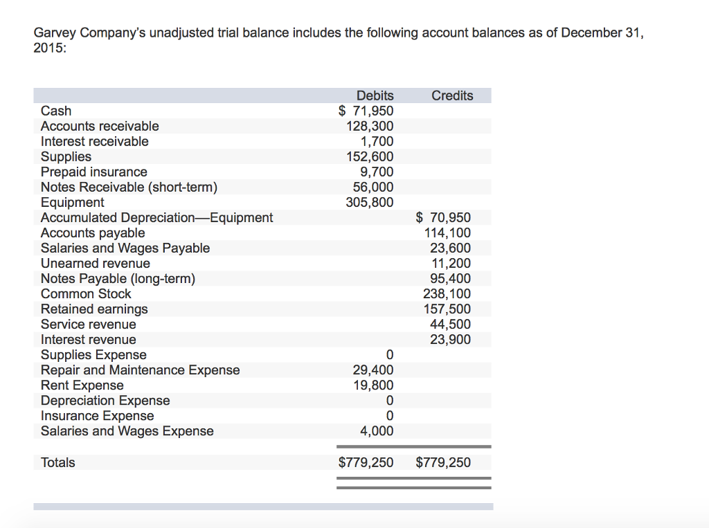
Task: Click the 23,900 credit amount
Action: click(450, 340)
